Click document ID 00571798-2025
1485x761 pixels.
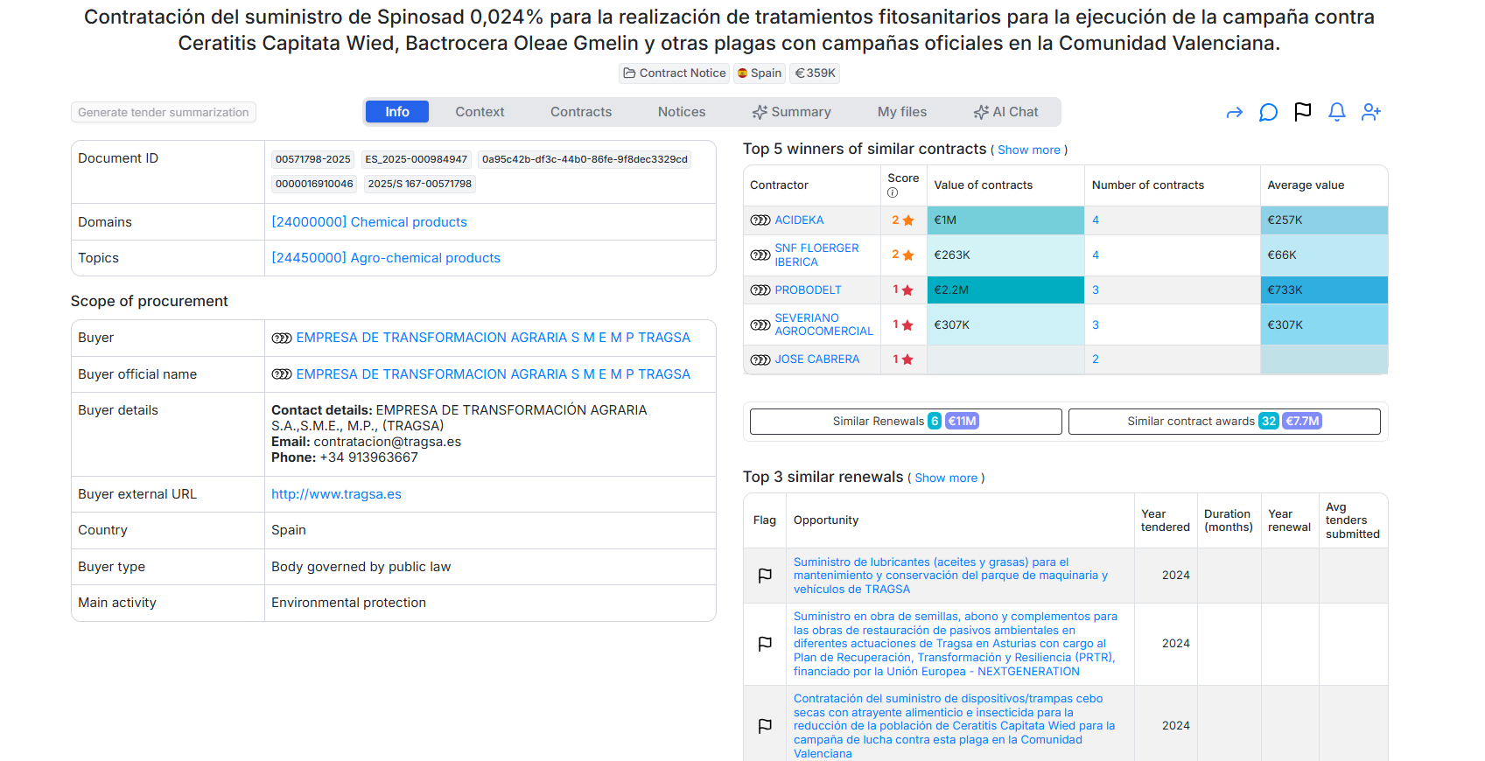[x=312, y=159]
